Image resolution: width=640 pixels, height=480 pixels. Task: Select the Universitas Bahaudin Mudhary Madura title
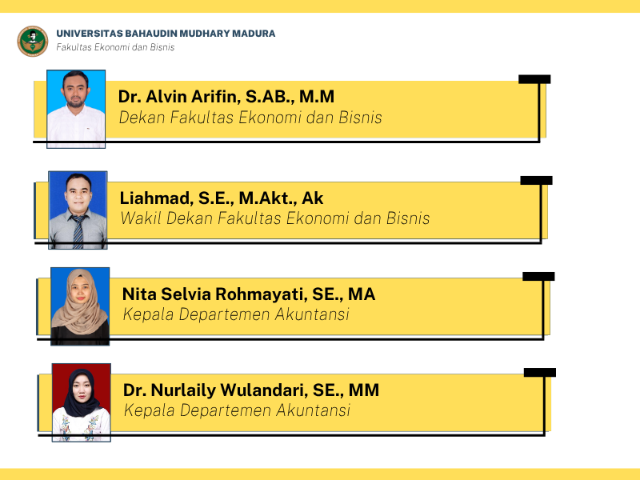166,34
